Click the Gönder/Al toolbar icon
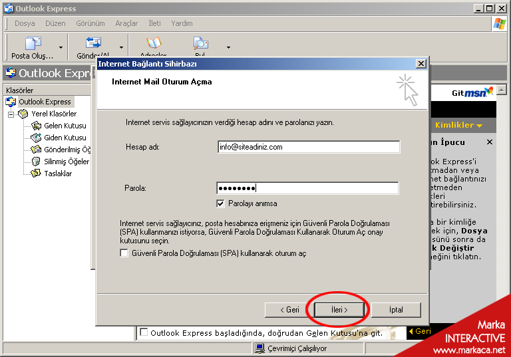 pos(93,43)
